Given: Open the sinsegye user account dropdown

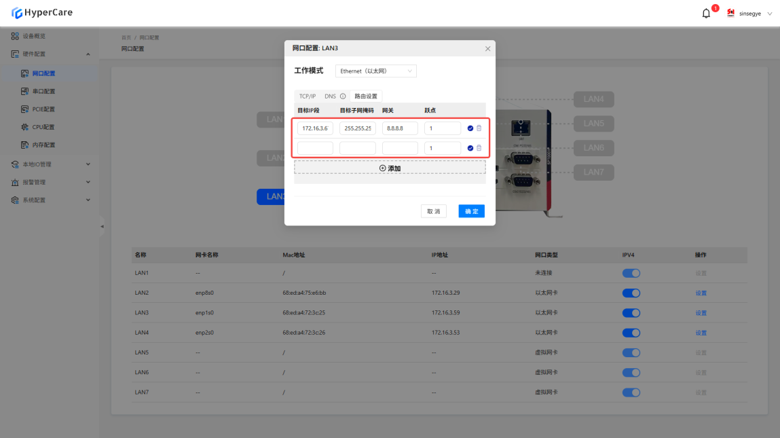Looking at the screenshot, I should (749, 14).
